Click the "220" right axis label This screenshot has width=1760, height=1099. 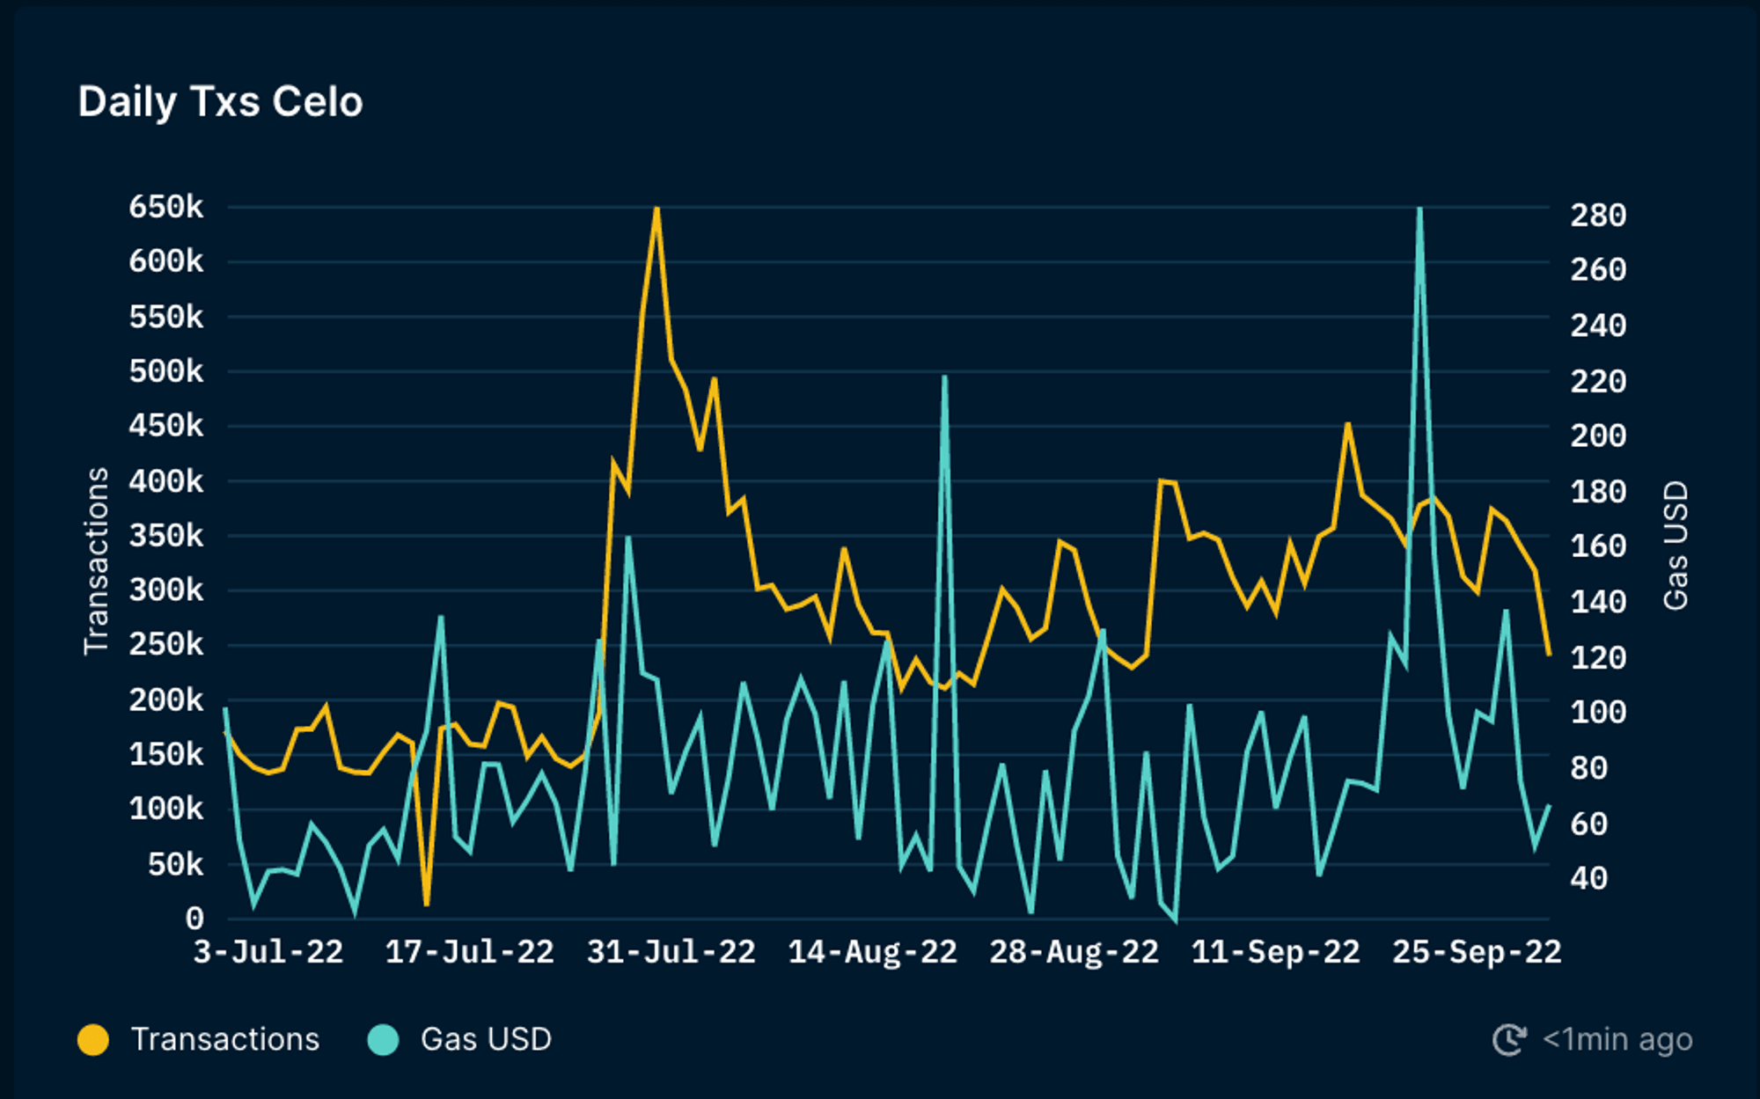click(1599, 382)
